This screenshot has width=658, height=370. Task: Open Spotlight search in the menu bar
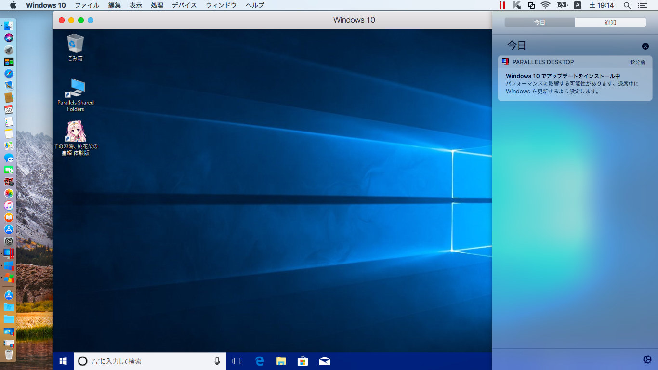coord(627,5)
